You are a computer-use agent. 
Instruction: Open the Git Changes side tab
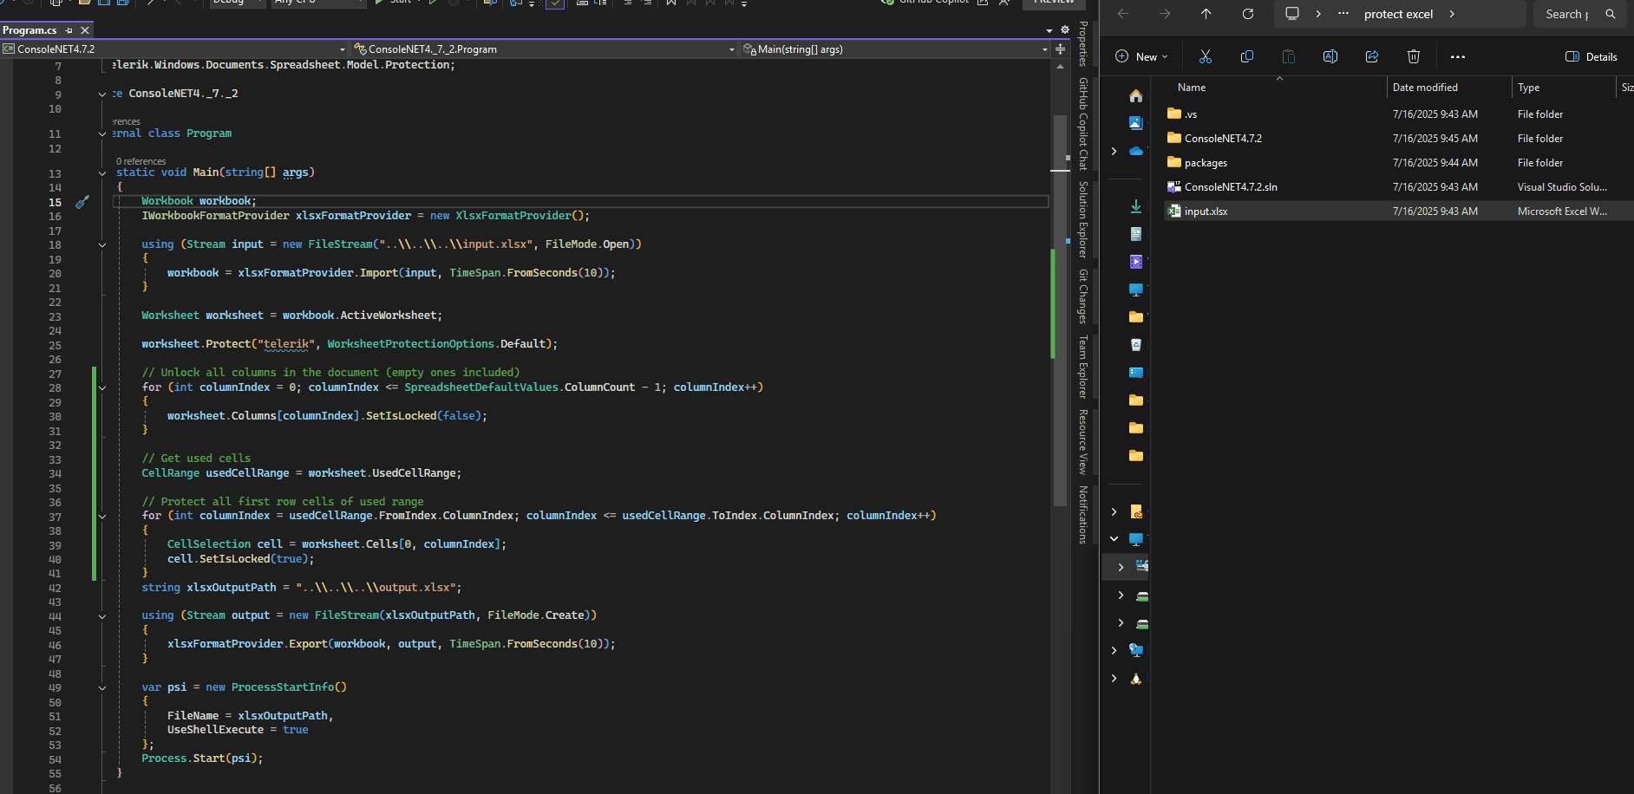click(x=1083, y=296)
